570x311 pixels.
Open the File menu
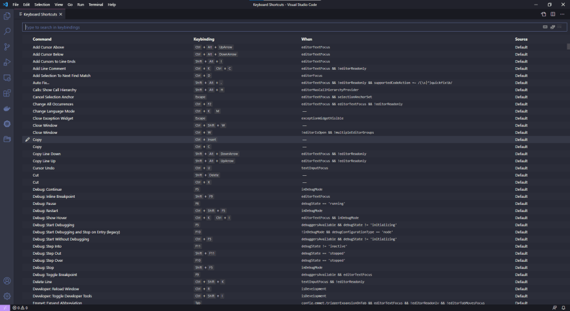16,5
